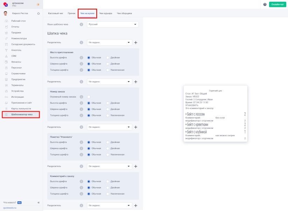Add separator with plus above Номер заказа

[136, 82]
